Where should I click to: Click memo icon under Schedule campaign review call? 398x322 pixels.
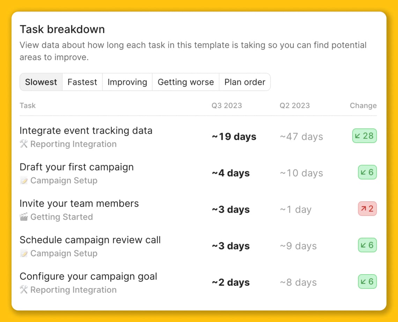tap(24, 253)
